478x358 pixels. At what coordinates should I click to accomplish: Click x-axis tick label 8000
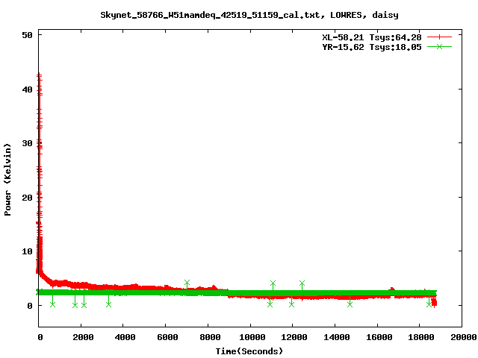[x=210, y=337]
